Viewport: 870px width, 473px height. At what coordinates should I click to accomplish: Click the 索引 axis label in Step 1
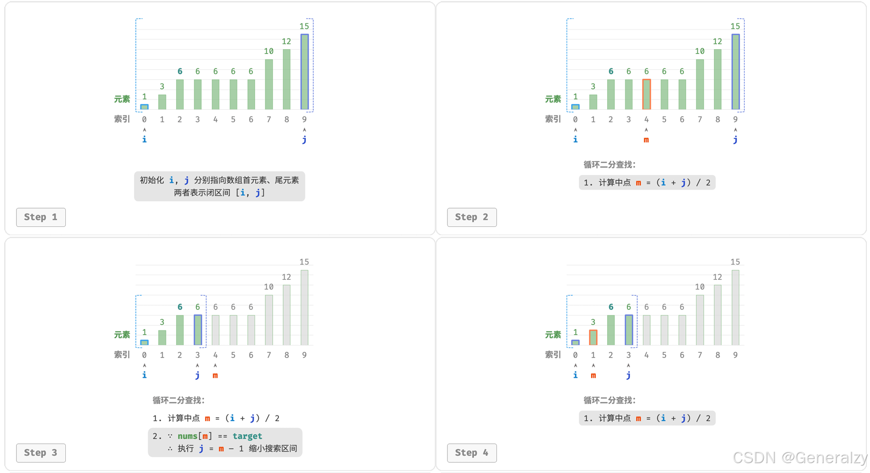pyautogui.click(x=122, y=119)
